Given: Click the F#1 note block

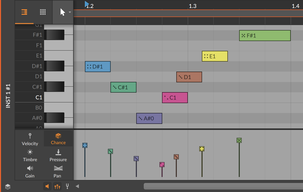Looking at the screenshot, I should tap(265, 36).
